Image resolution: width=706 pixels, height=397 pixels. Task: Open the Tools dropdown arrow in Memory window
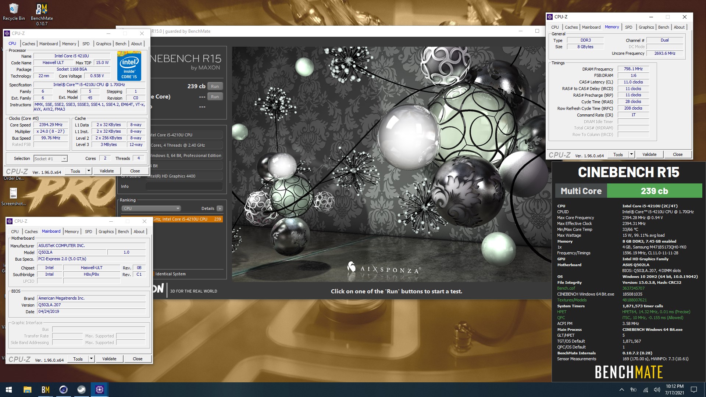tap(631, 154)
